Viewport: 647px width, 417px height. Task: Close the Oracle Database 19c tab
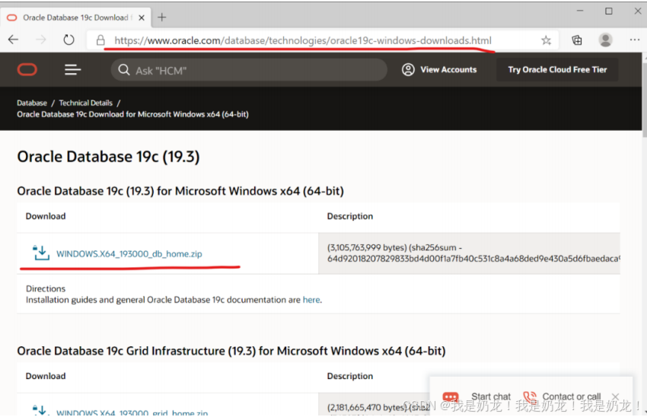[142, 18]
